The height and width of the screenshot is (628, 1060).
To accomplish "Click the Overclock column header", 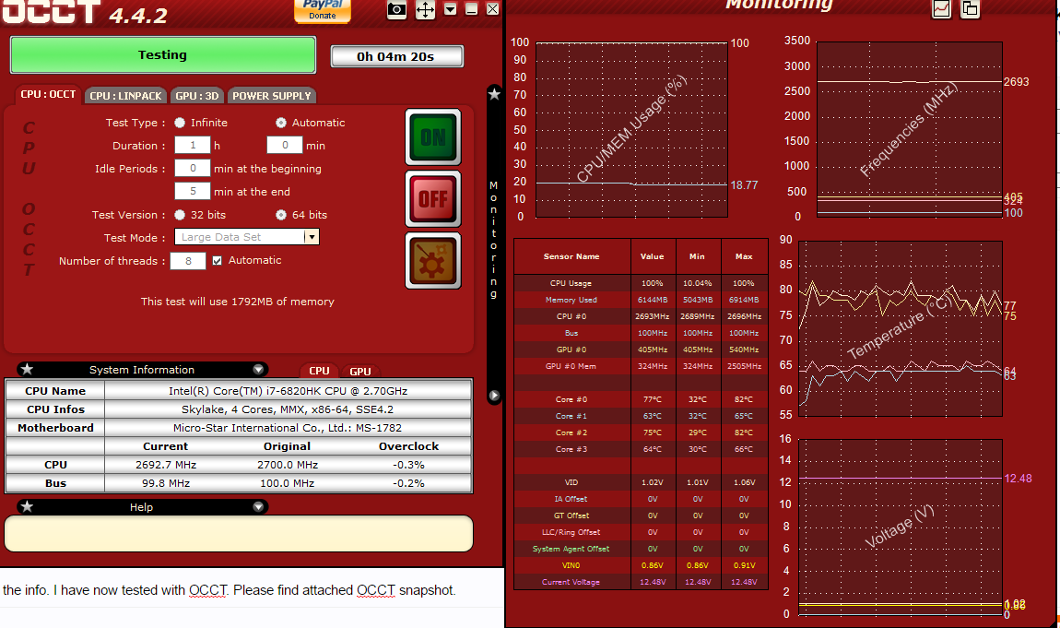I will (x=409, y=446).
